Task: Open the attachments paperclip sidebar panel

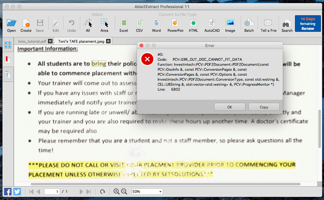Action: tap(8, 74)
